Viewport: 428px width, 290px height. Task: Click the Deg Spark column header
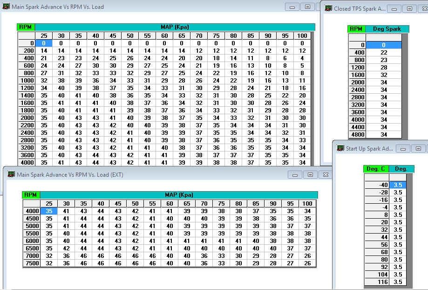[387, 29]
